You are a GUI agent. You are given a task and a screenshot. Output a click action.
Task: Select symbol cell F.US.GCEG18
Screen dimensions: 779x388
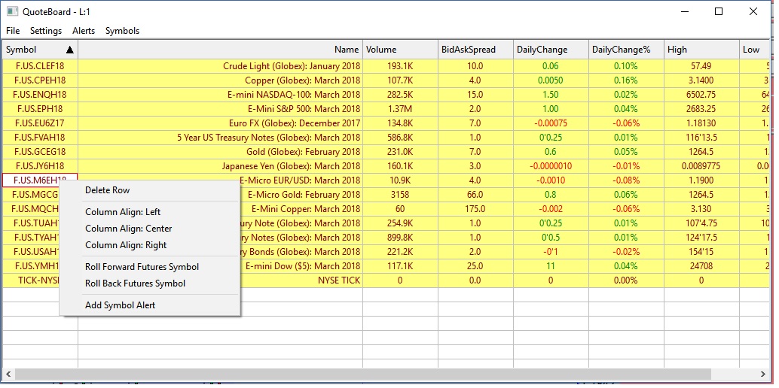[x=40, y=152]
